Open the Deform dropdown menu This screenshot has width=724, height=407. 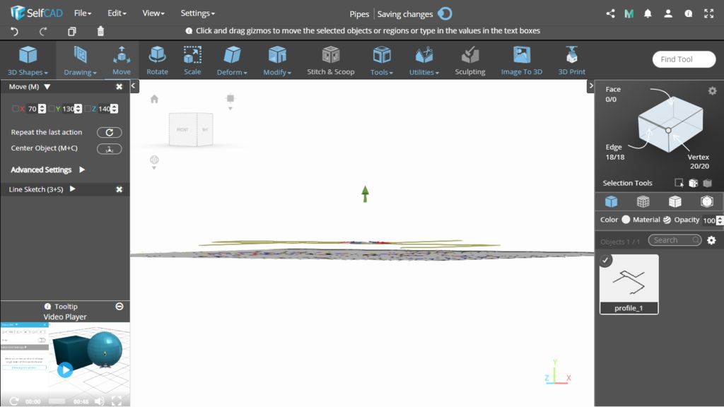click(231, 61)
